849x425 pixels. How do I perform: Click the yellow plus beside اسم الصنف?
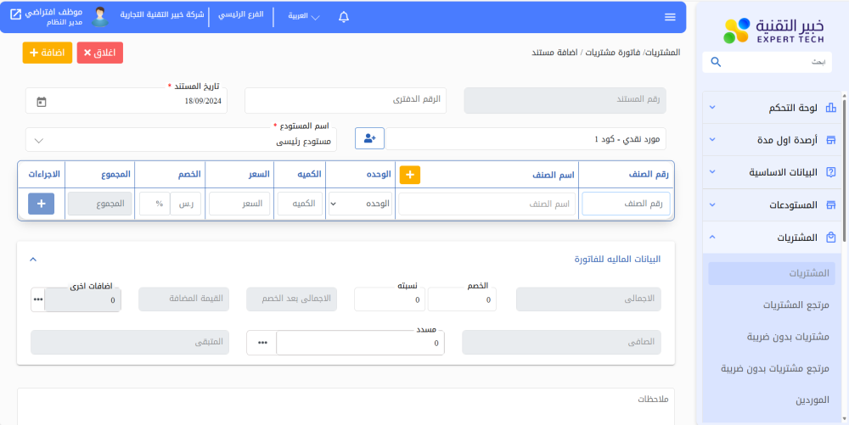(410, 174)
